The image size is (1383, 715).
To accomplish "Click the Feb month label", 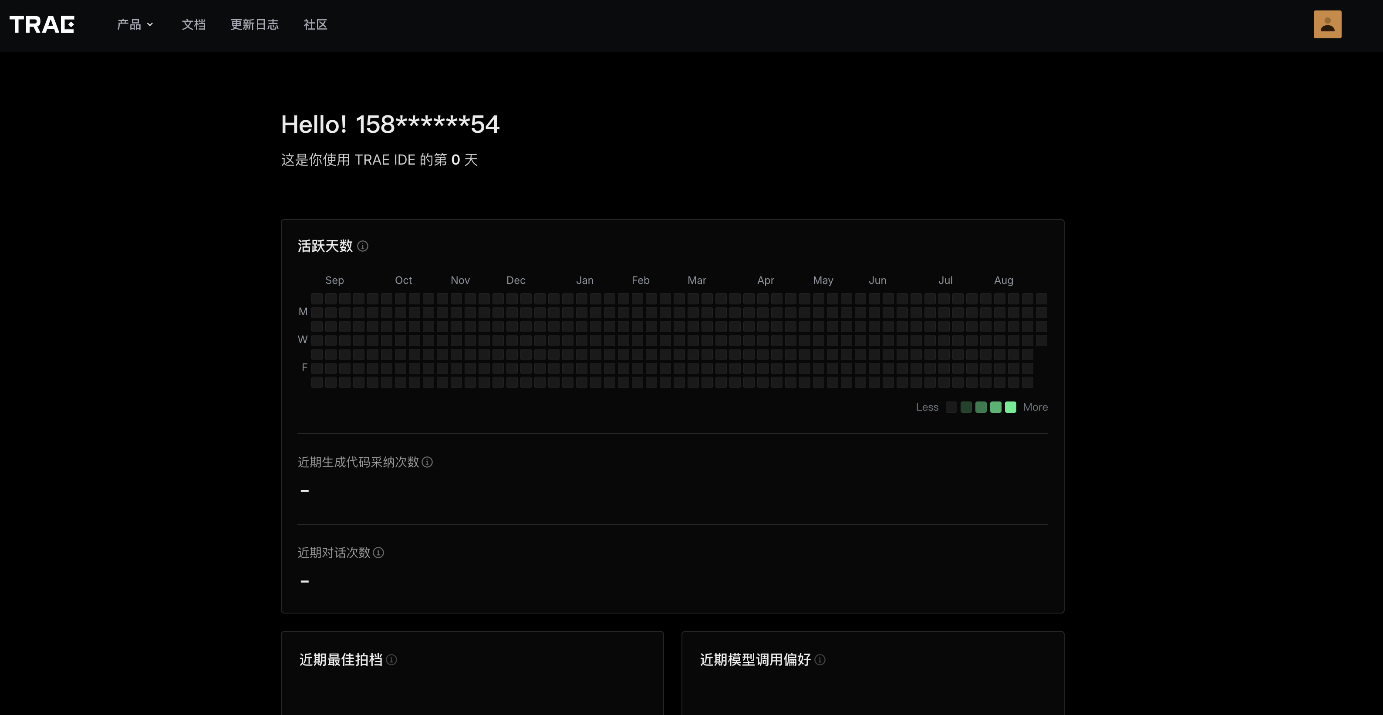I will pyautogui.click(x=641, y=280).
